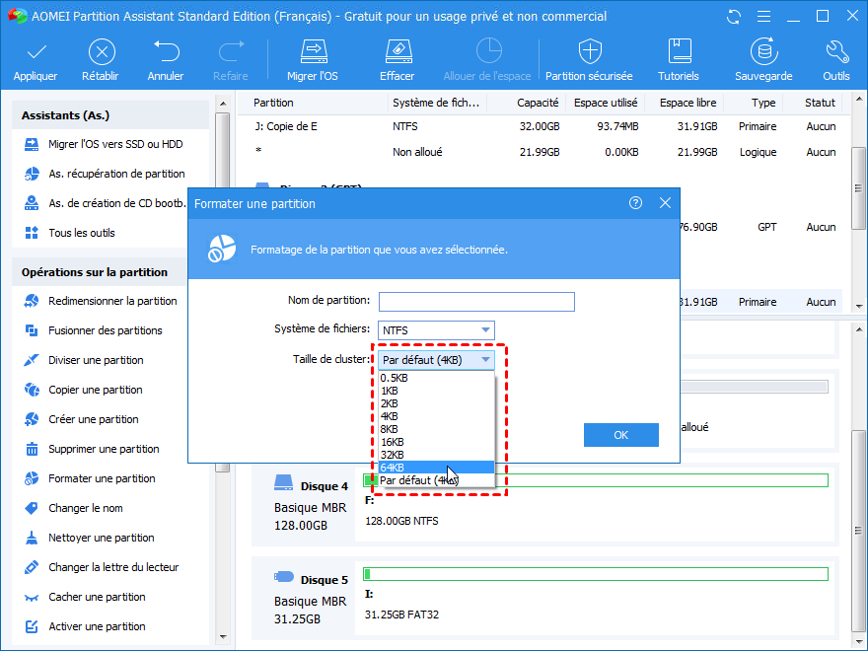Image resolution: width=868 pixels, height=651 pixels.
Task: Click the Effacer toolbar icon
Action: pos(398,51)
